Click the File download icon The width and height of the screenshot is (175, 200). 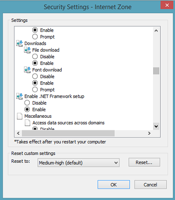28,50
